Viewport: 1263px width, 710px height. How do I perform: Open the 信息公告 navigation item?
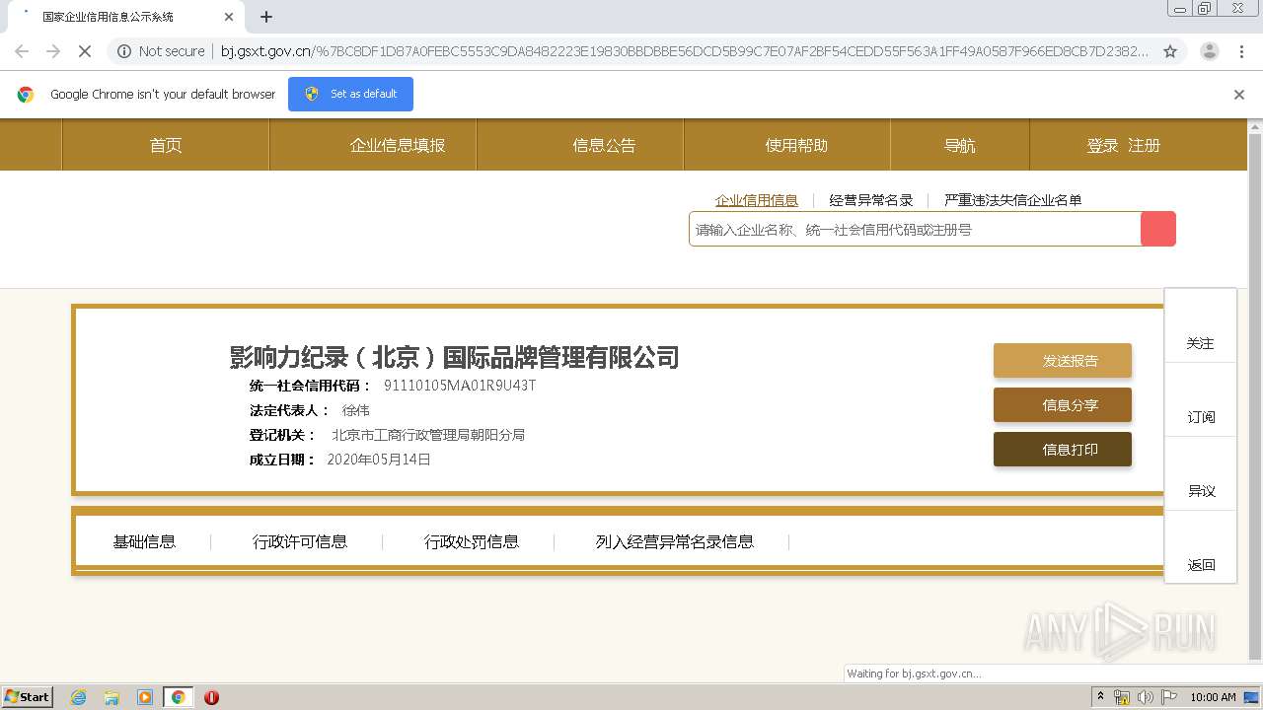pyautogui.click(x=604, y=145)
